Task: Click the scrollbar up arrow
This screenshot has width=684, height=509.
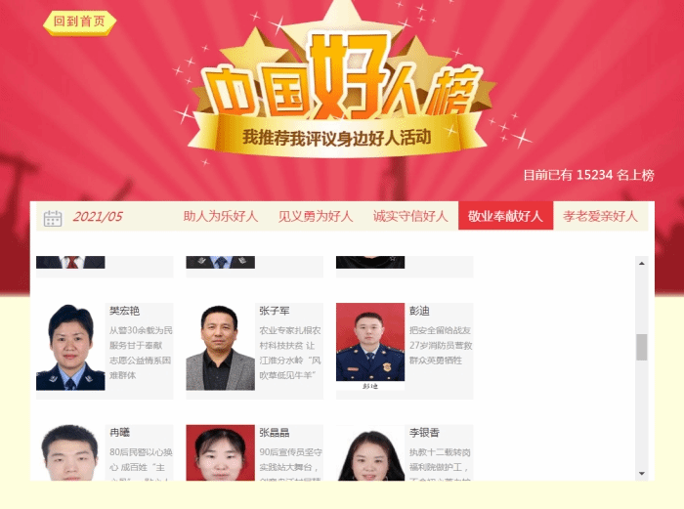Action: pos(642,264)
